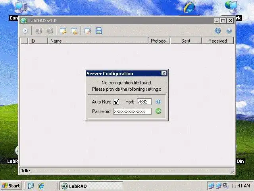Click the Sent column header
254x191 pixels.
(186, 41)
